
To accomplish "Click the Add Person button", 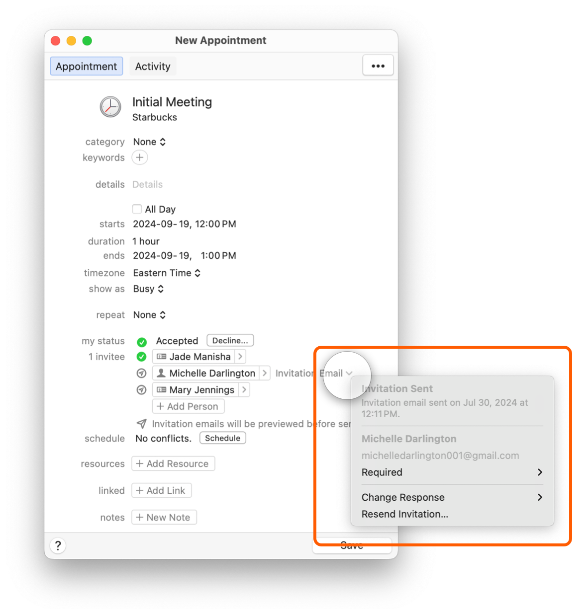I will coord(188,406).
